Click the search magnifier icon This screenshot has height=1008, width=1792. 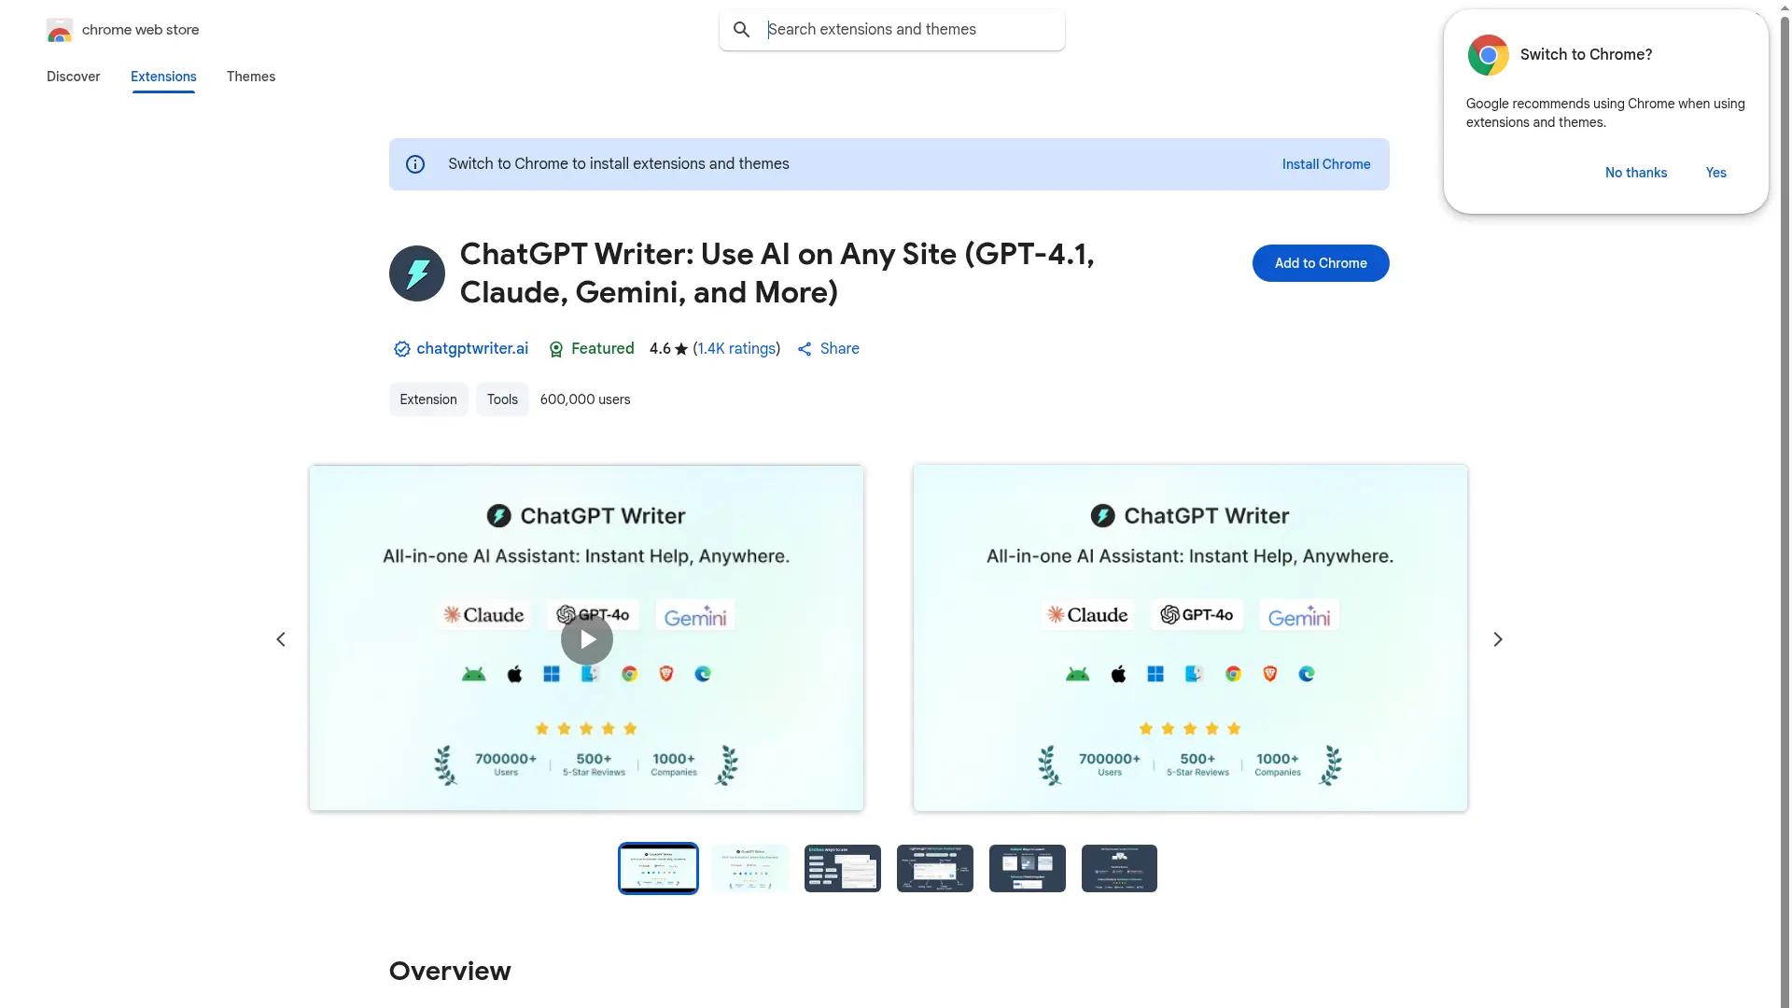coord(741,29)
